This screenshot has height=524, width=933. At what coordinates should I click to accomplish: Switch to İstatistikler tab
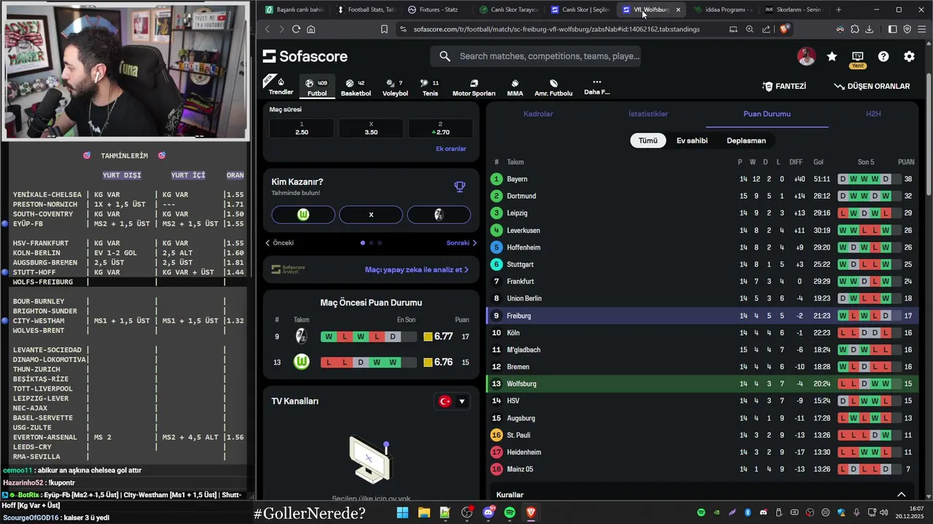pos(648,114)
